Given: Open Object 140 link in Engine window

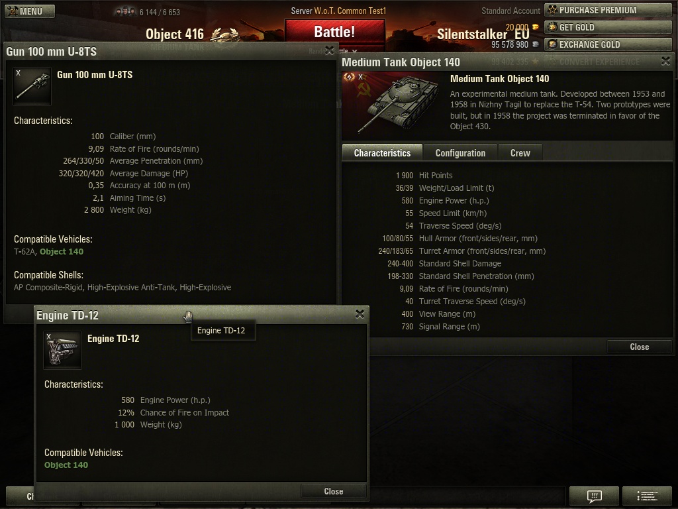Looking at the screenshot, I should pos(66,465).
